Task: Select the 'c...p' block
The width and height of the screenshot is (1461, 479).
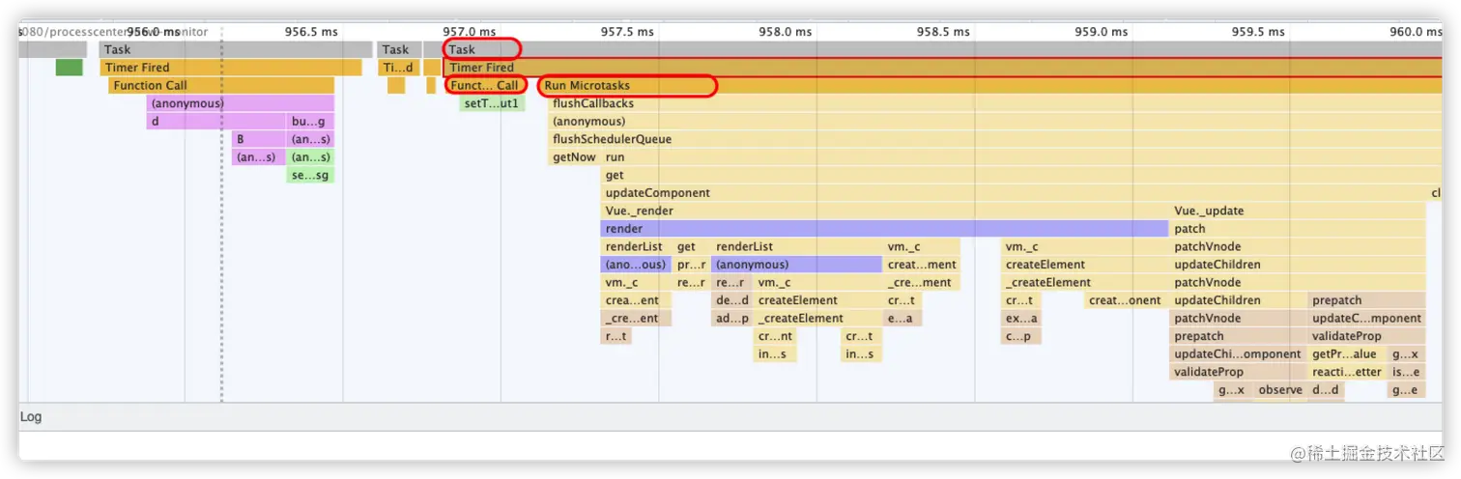Action: pos(1020,336)
